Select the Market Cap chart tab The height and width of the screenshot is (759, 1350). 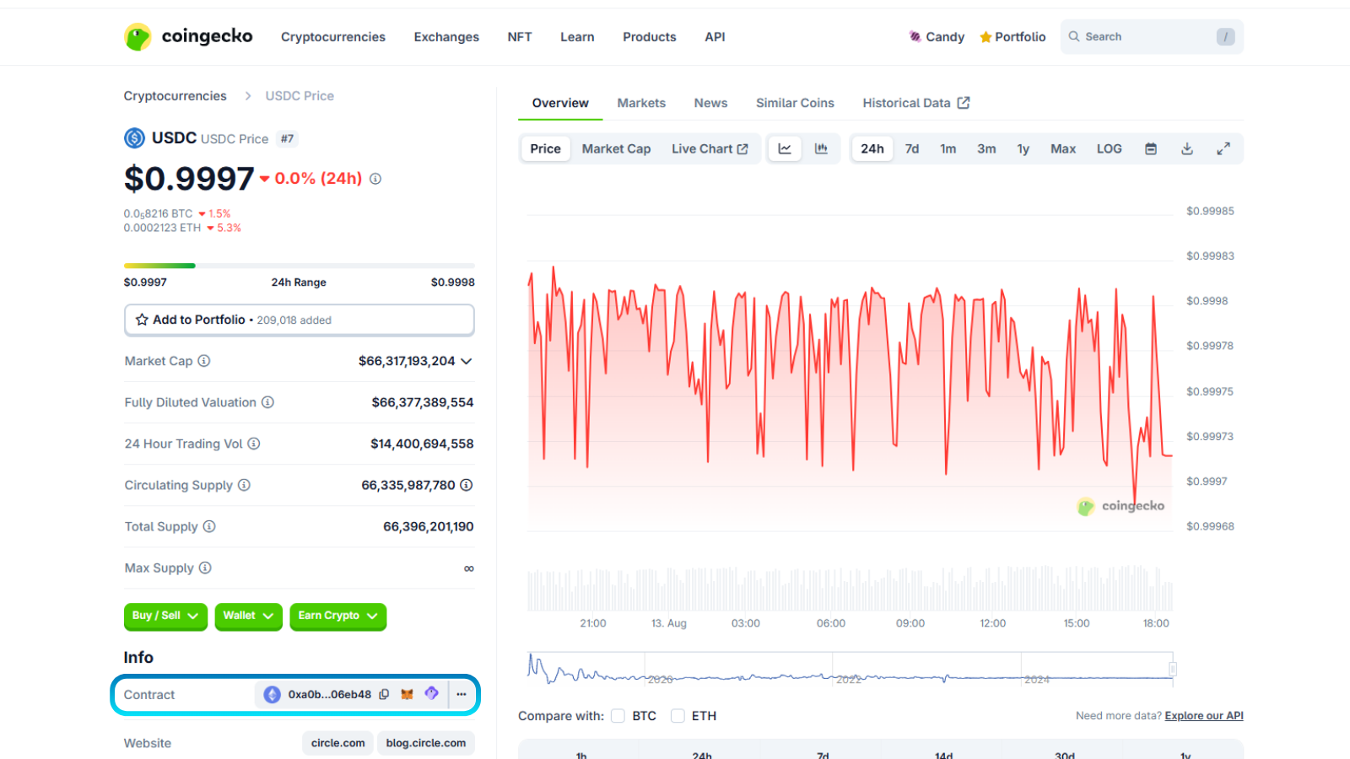(616, 148)
